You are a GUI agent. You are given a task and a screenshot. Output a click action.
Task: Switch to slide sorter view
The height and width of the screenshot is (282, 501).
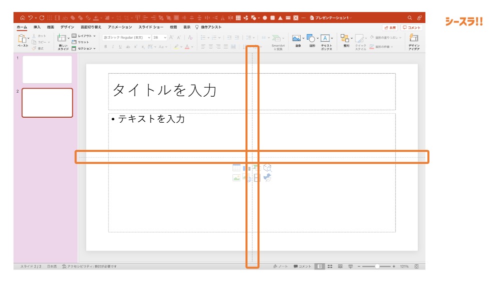pyautogui.click(x=330, y=266)
